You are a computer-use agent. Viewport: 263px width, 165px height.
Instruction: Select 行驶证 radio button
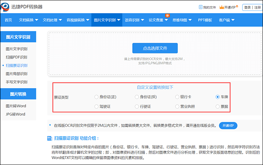pos(137,106)
